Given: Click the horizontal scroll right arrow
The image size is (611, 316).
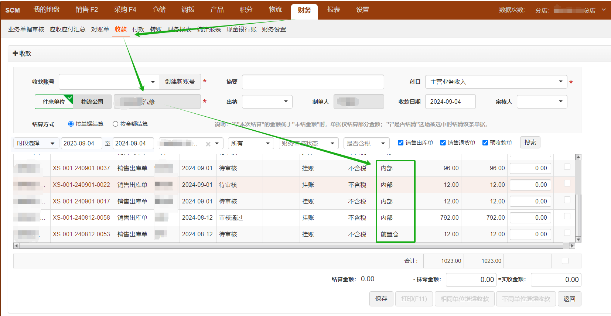Looking at the screenshot, I should point(572,246).
